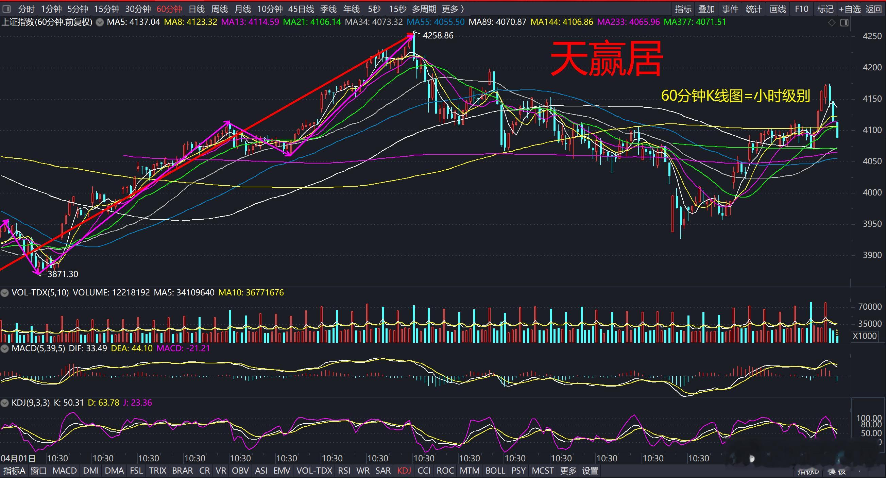Switch to 周线 weekly chart
The height and width of the screenshot is (478, 886).
point(219,9)
